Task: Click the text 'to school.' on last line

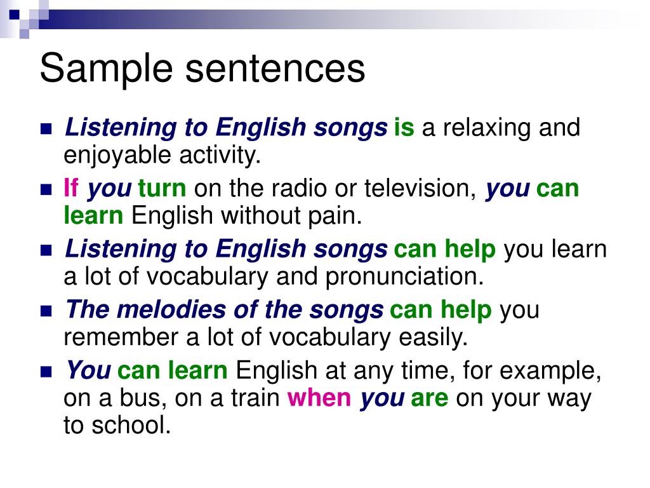Action: tap(117, 425)
